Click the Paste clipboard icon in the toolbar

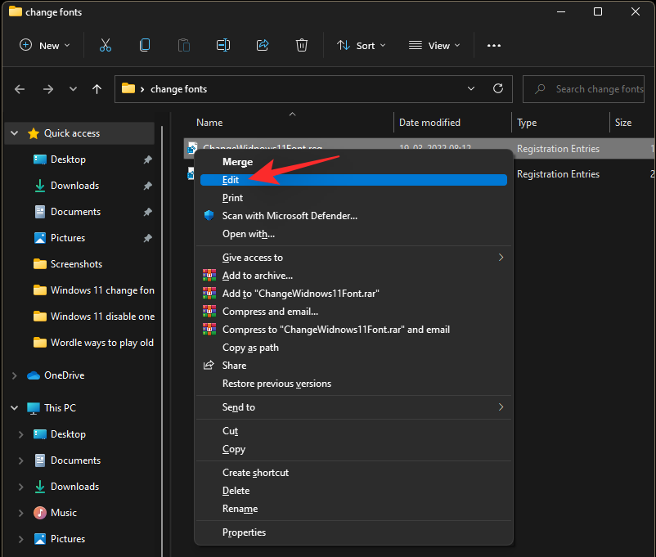coord(184,45)
